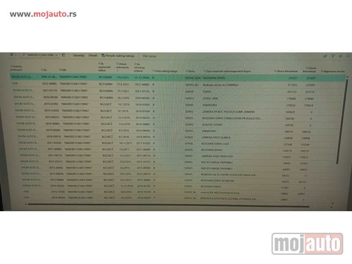This screenshot has height=264, width=352.
Task: Click the list view layout icon
Action: pyautogui.click(x=340, y=56)
